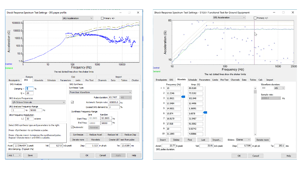
Task: Click Iterate more in right window
Action: coord(262,140)
